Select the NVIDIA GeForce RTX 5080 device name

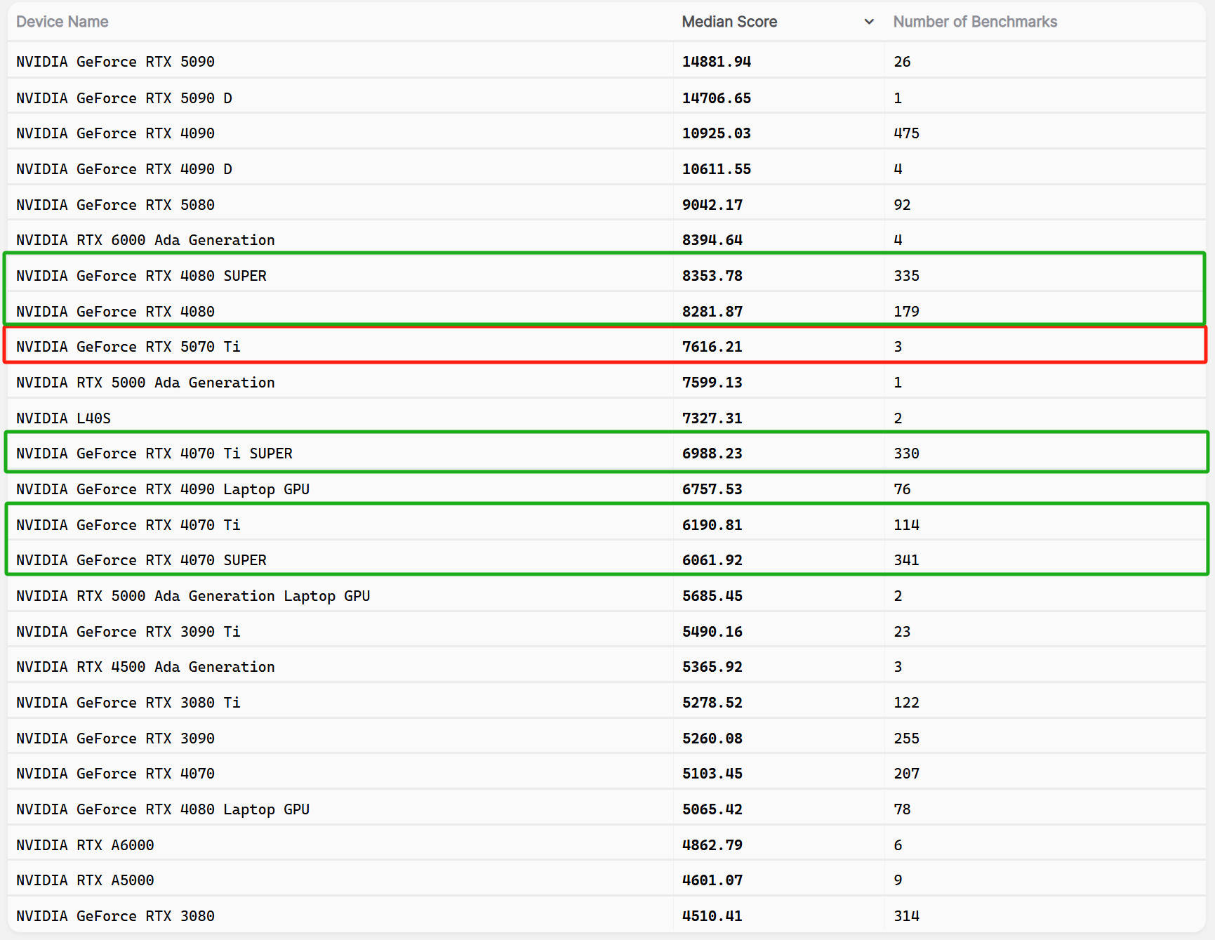(115, 205)
